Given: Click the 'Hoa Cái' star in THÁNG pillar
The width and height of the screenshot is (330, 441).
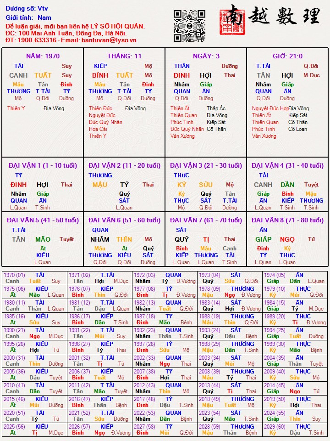Looking at the screenshot, I should [x=98, y=129].
